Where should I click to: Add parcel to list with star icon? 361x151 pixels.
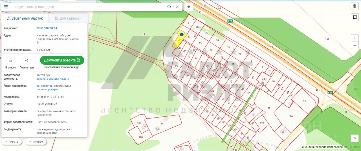[x=10, y=60]
